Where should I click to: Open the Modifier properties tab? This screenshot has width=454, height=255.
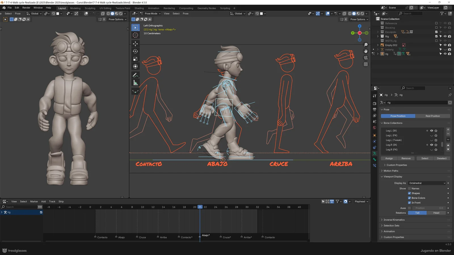(x=375, y=142)
